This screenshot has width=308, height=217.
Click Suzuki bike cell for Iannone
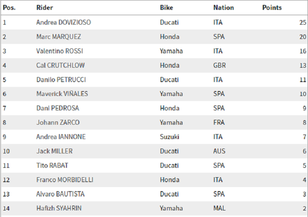pos(169,137)
